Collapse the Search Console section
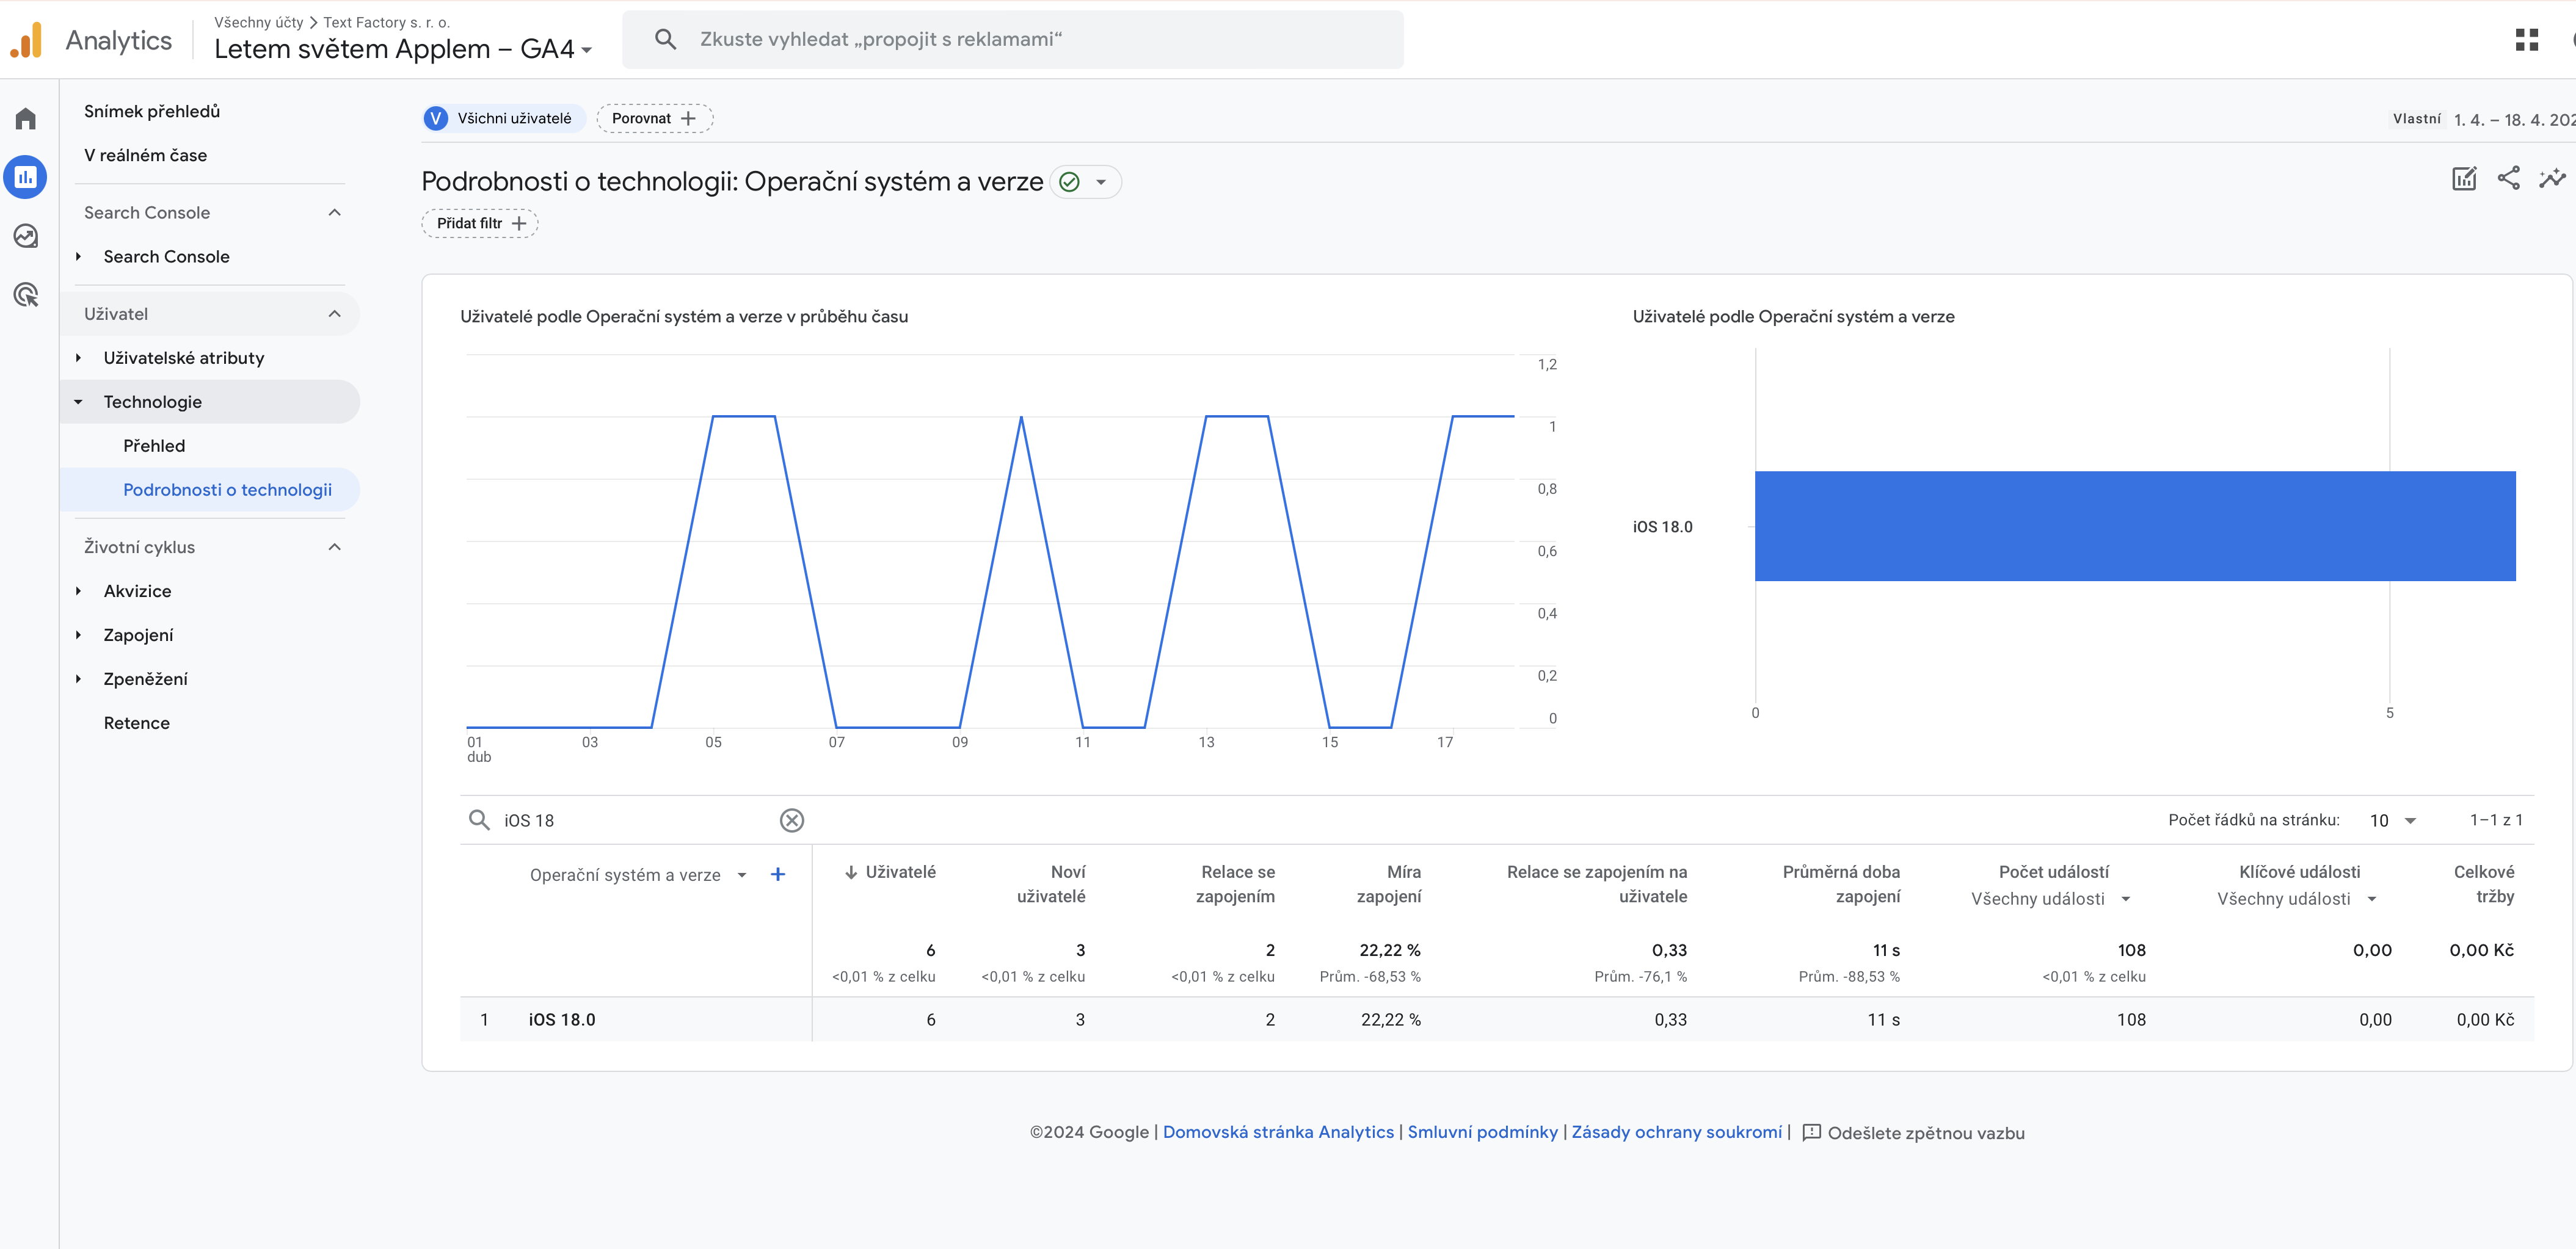 [334, 213]
